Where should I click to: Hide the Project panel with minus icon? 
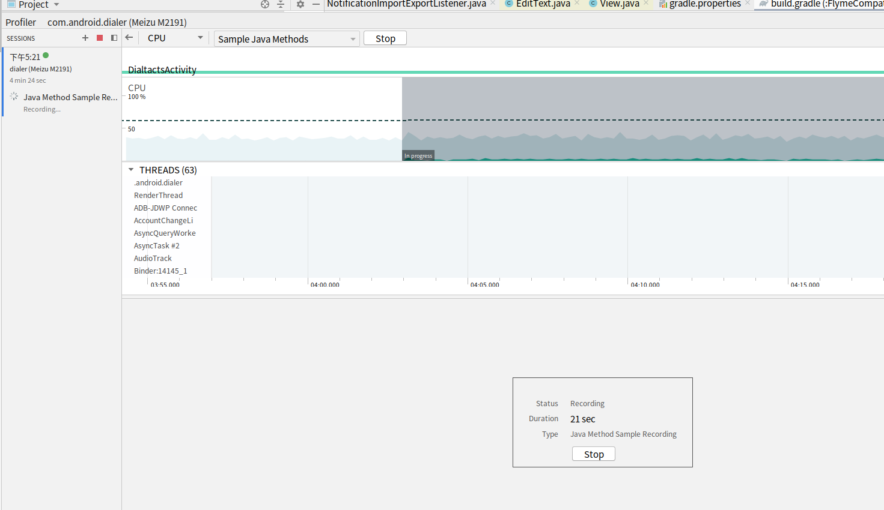click(x=316, y=4)
